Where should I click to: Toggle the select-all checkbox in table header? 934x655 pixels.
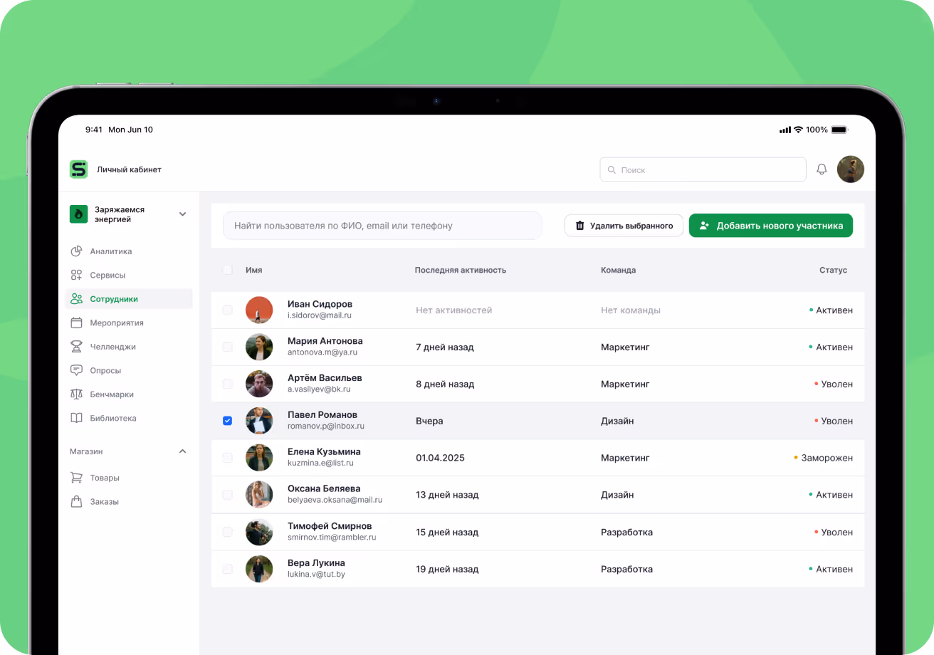point(227,270)
